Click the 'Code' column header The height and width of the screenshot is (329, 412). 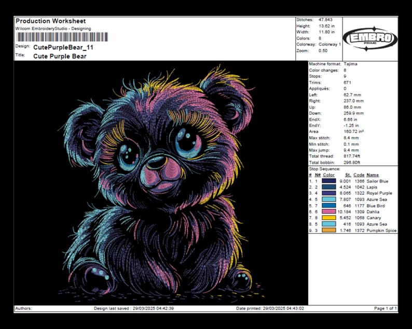359,175
